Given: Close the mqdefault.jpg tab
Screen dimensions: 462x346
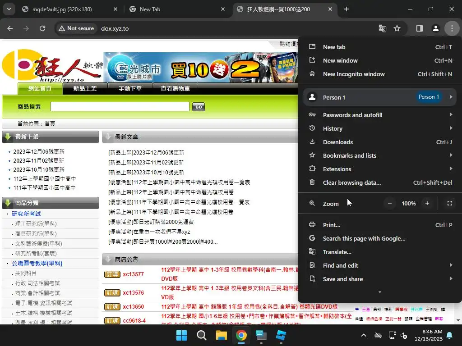Looking at the screenshot, I should (115, 9).
